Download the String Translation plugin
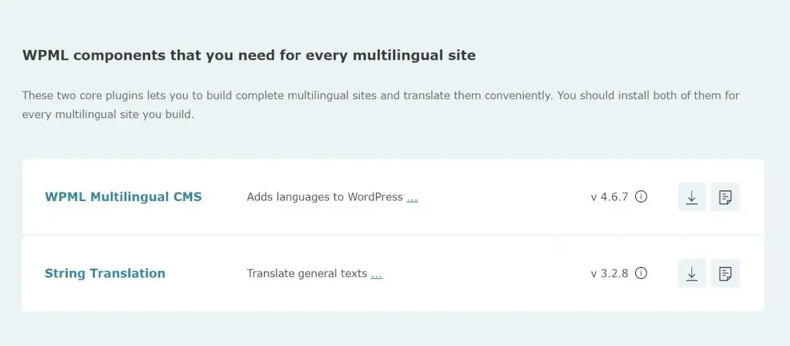 click(692, 274)
